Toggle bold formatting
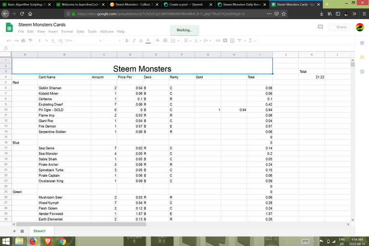369x246 pixels. (127, 41)
